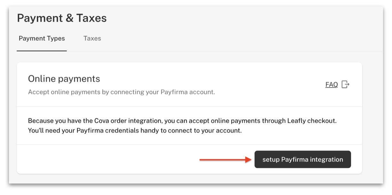Click the Online payments section title

[64, 79]
